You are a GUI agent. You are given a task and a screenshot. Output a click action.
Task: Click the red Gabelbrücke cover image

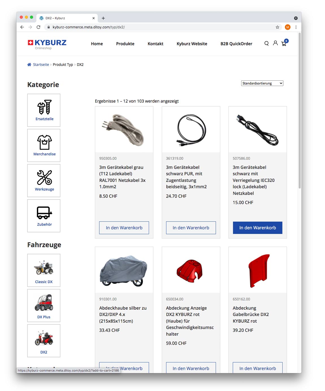258,270
